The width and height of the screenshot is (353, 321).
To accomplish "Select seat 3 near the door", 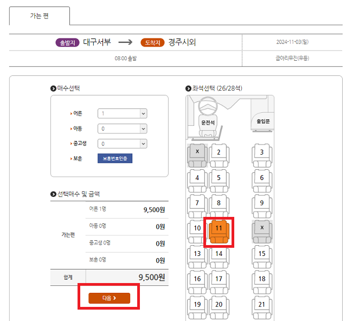I will 262,156.
